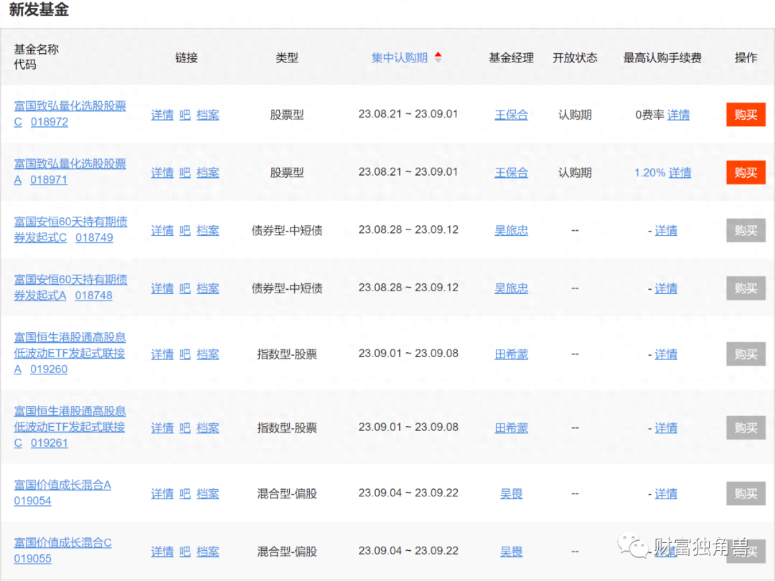Open 档案 link for 富国价值成长混合C

(208, 552)
